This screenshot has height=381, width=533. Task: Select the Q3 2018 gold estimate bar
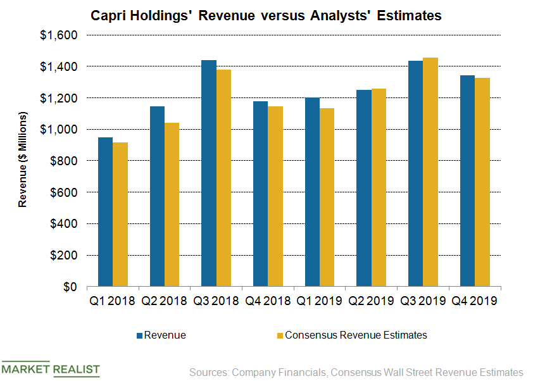click(223, 178)
